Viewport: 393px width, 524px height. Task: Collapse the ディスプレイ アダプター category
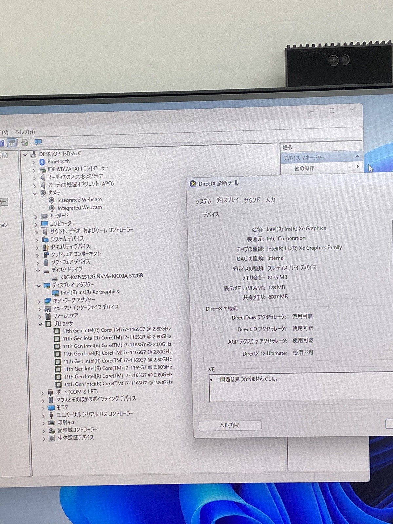point(38,286)
